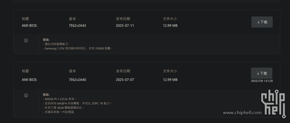
Task: Click the release date 2025-07-07
Action: coord(125,80)
